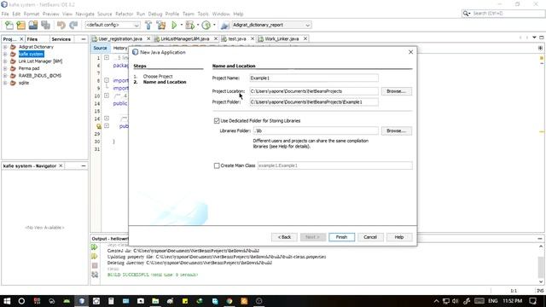This screenshot has height=307, width=546.
Task: Expand the kafle system project node
Action: point(5,55)
